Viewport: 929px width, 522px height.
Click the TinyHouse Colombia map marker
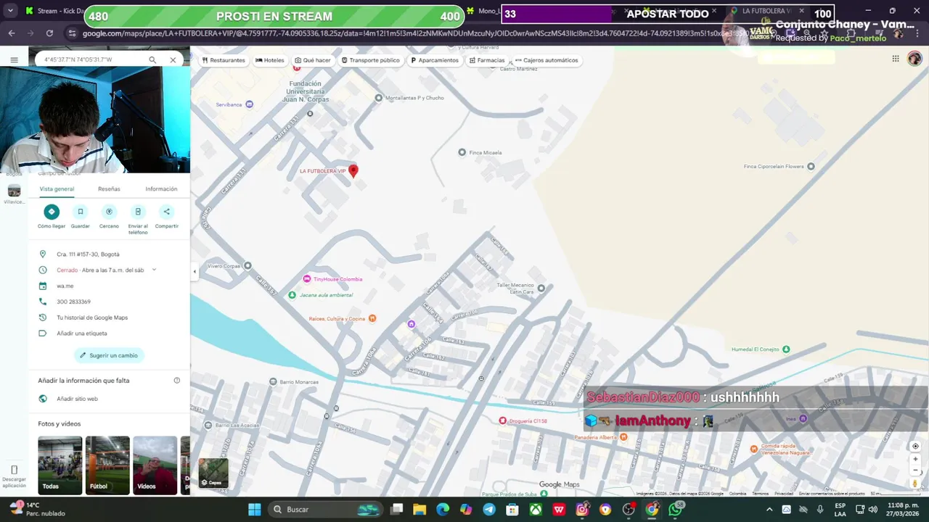(307, 279)
